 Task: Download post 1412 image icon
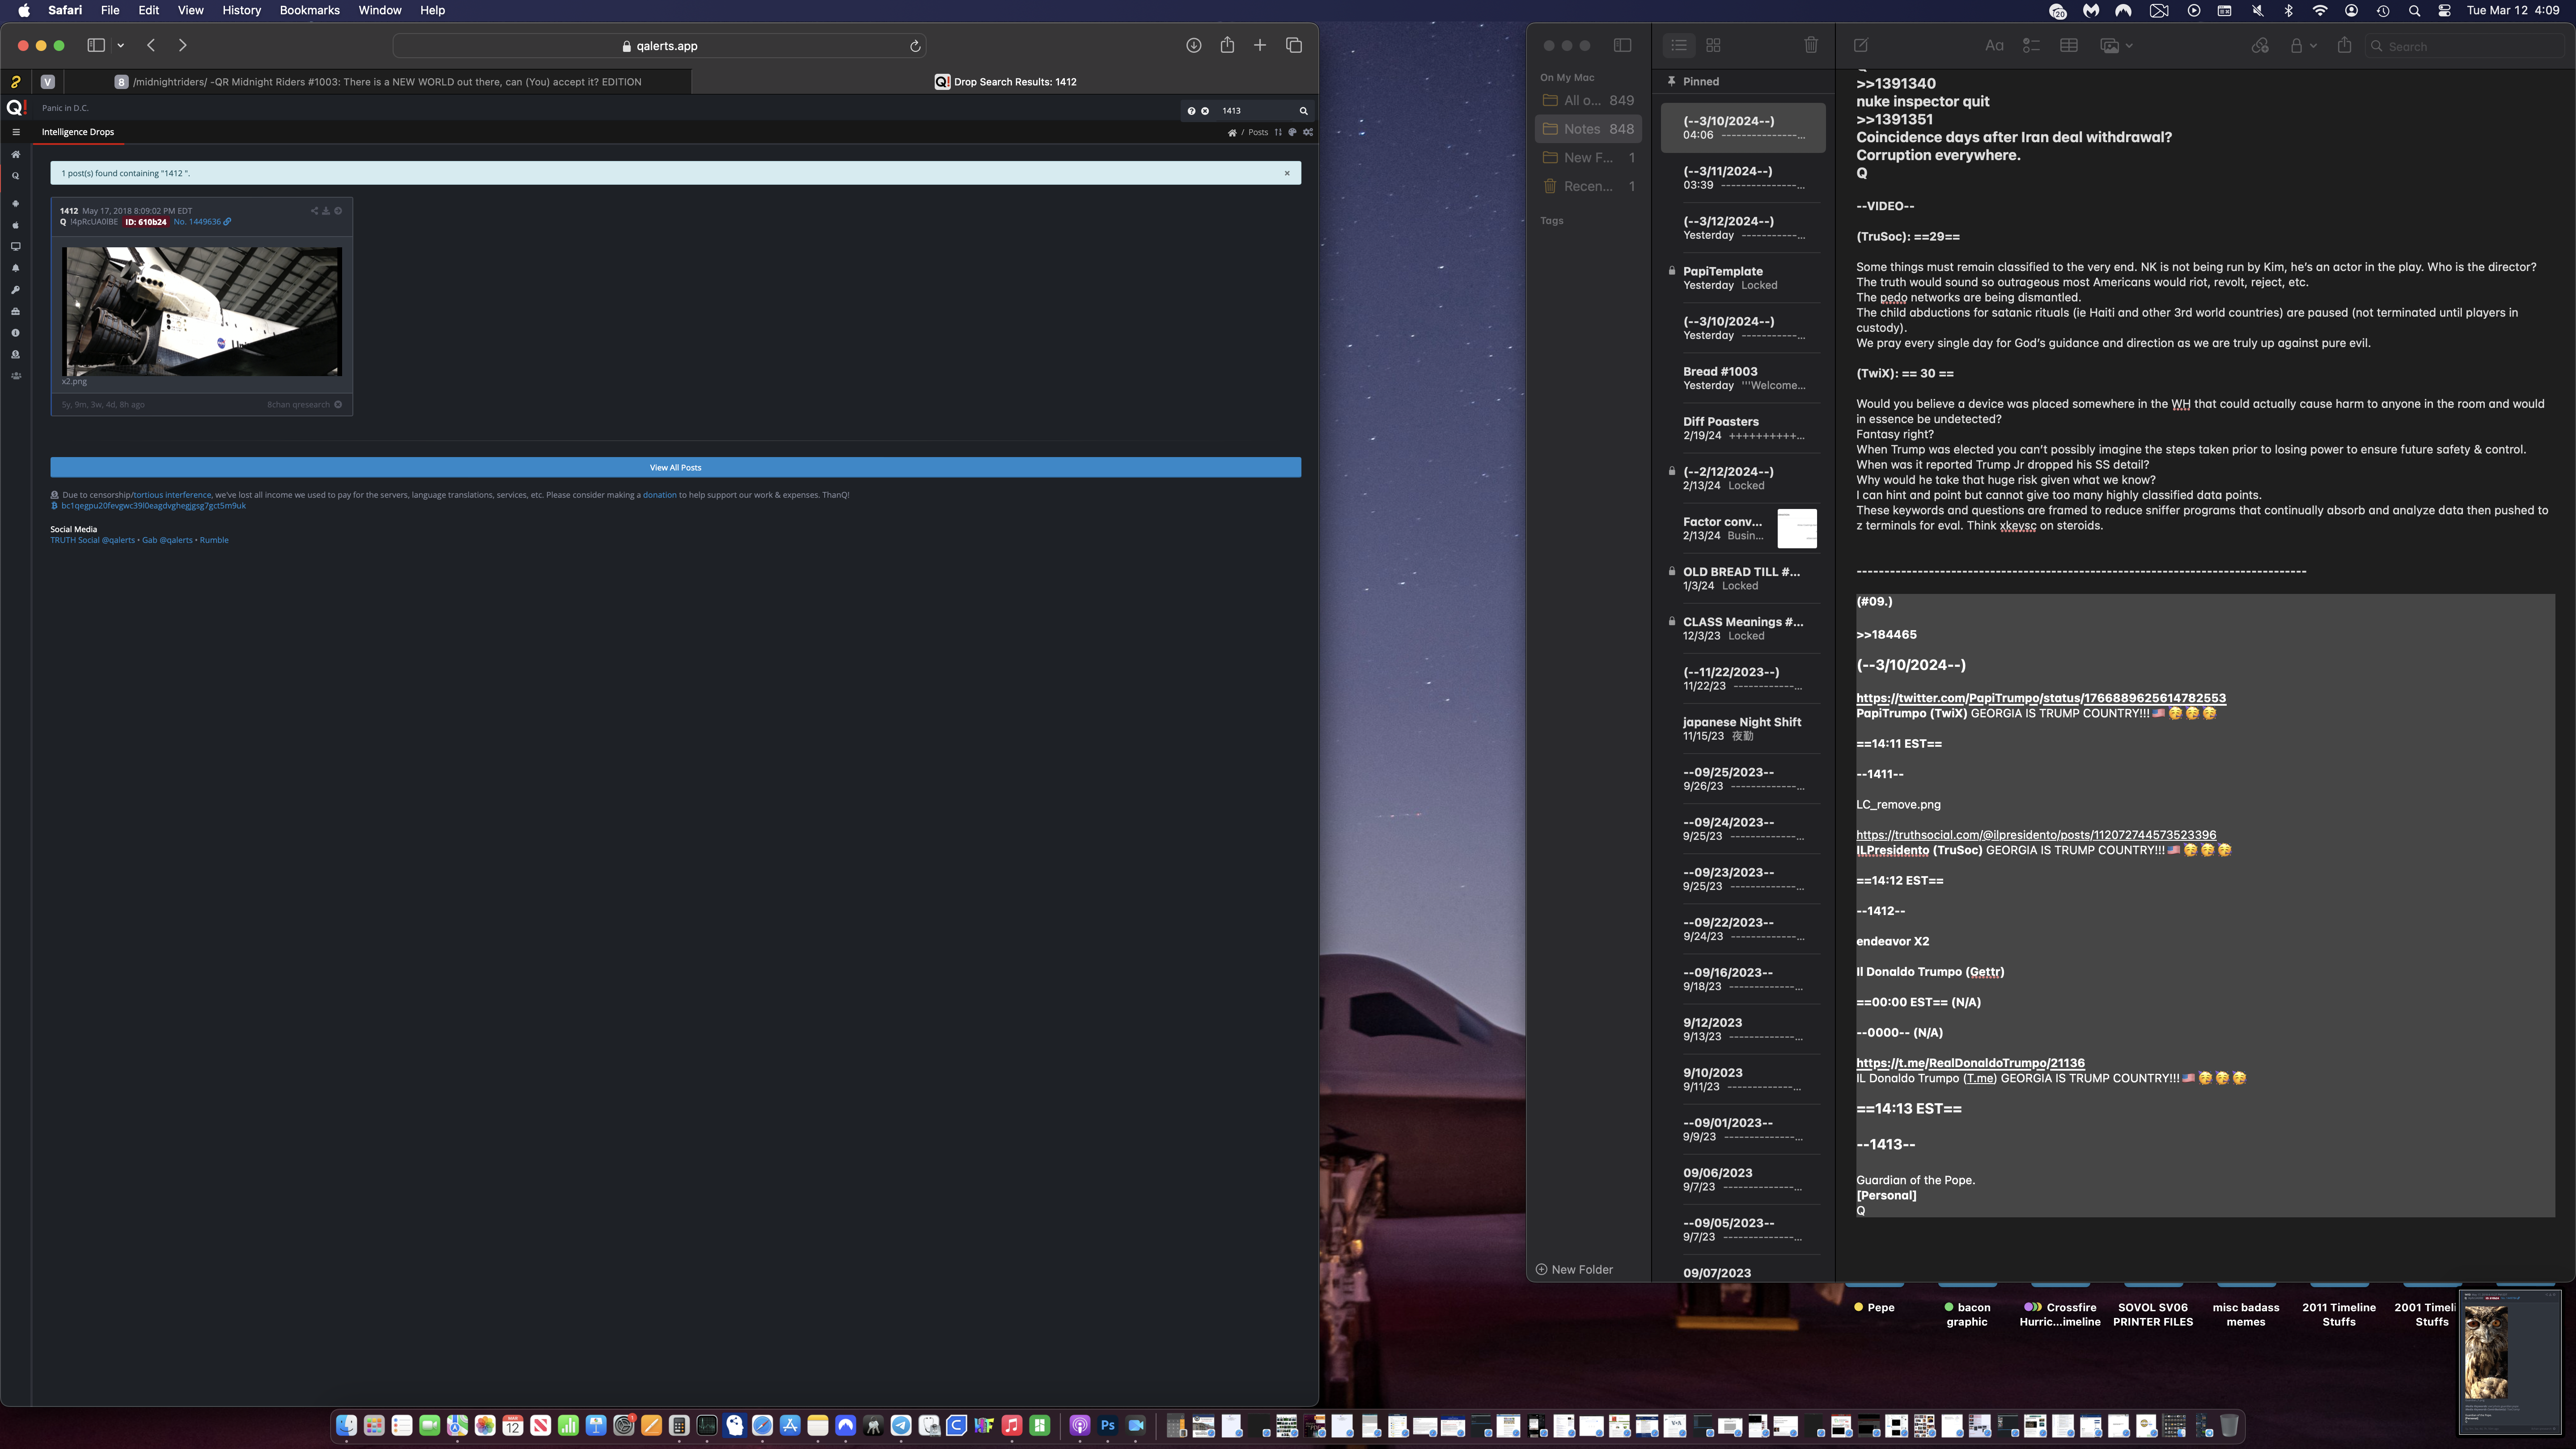[326, 211]
